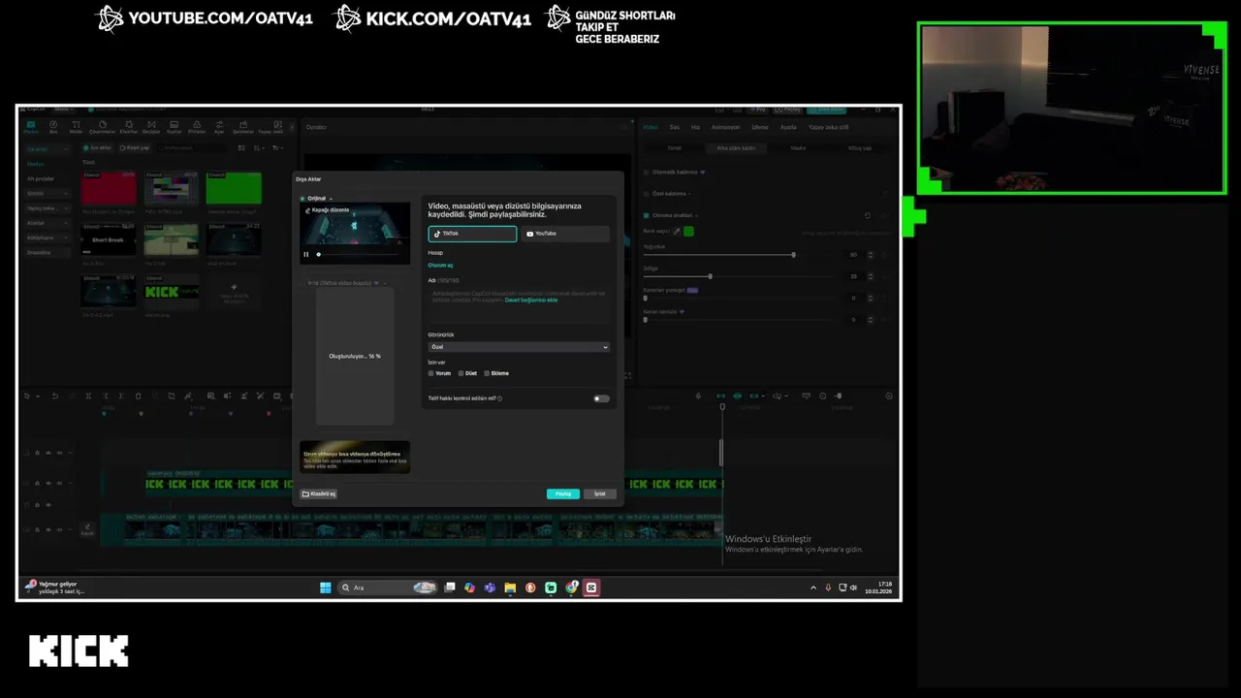Click the Yoğunluk intensity slider

click(x=739, y=255)
